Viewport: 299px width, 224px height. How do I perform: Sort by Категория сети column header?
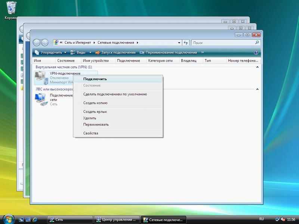[x=163, y=60]
